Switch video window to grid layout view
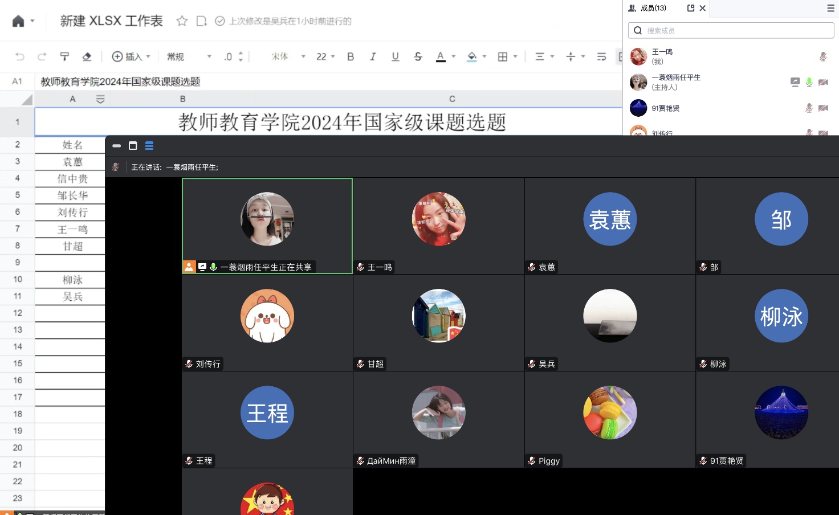839x515 pixels. click(x=149, y=146)
